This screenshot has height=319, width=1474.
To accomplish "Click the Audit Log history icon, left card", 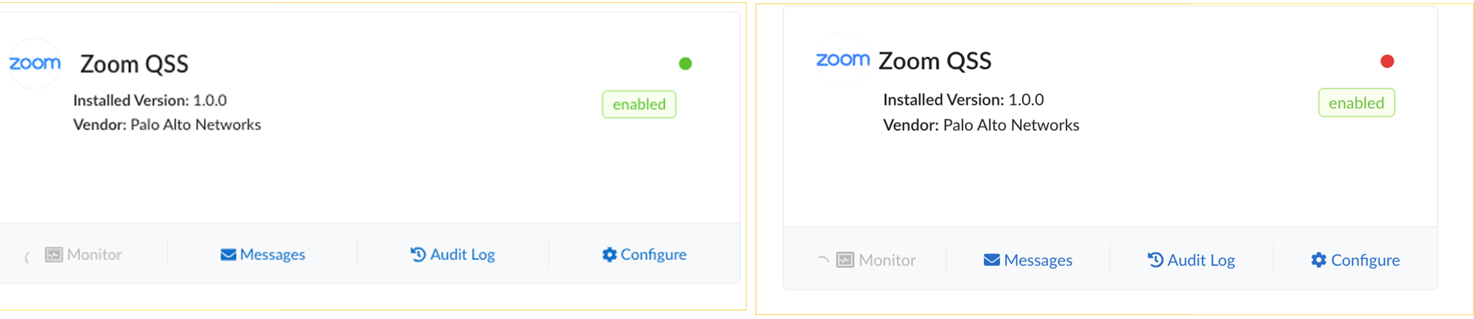I will pyautogui.click(x=418, y=254).
